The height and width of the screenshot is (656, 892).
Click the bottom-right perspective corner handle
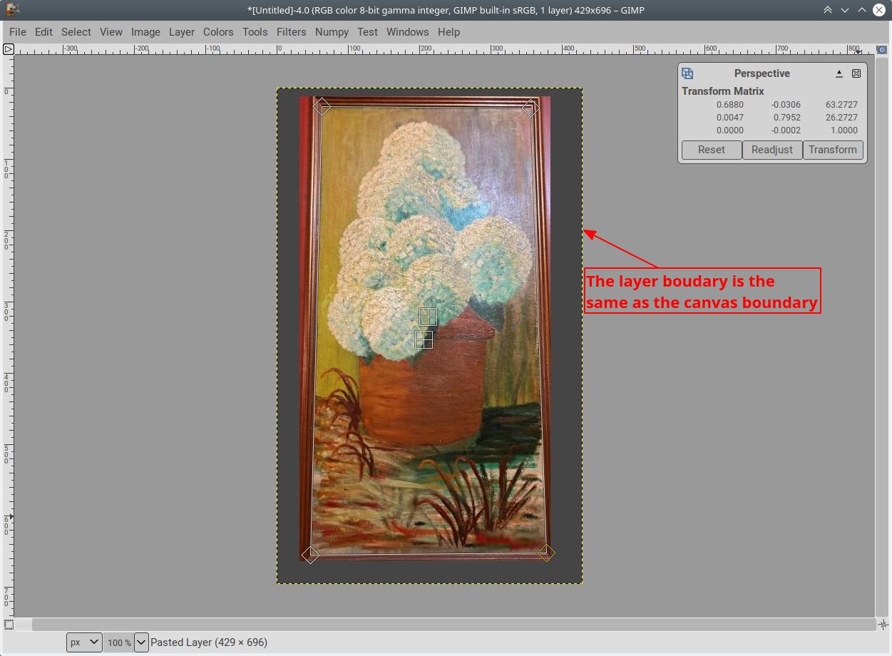click(546, 553)
